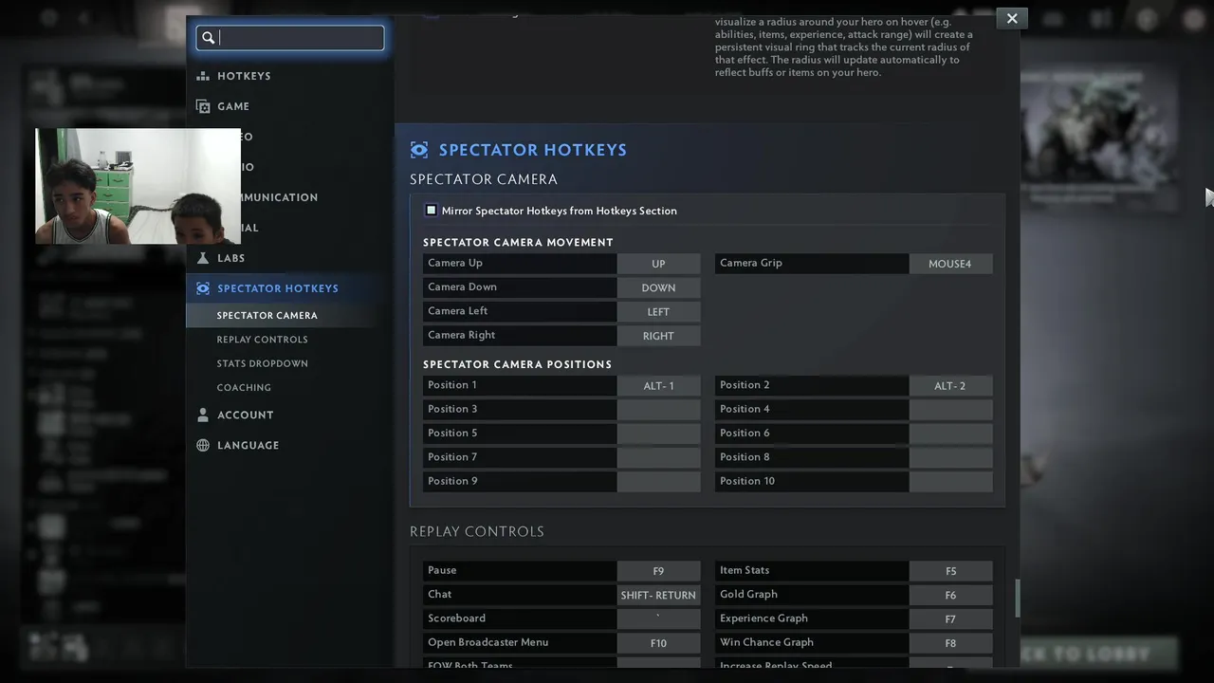The width and height of the screenshot is (1214, 683).
Task: Click the 'Camera Up' label
Action: click(455, 263)
